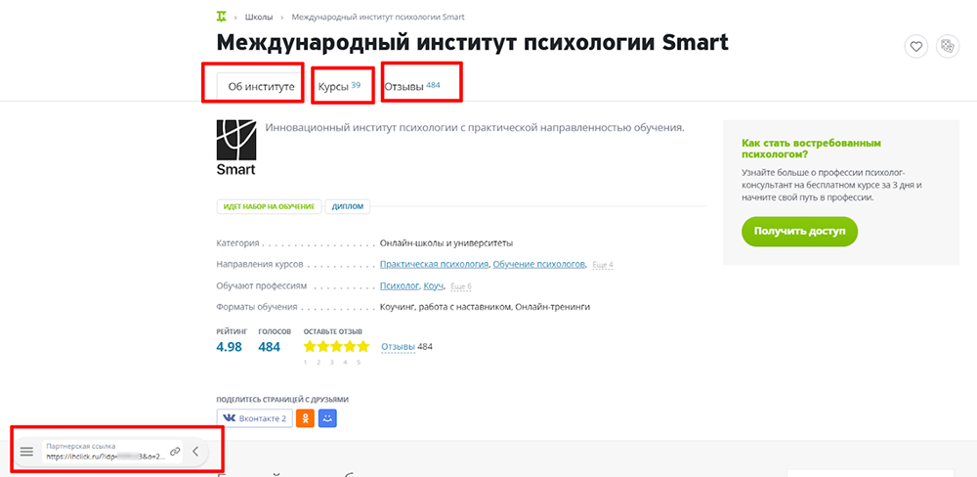Image resolution: width=977 pixels, height=477 pixels.
Task: Collapse the partner link widget arrow
Action: [x=195, y=452]
